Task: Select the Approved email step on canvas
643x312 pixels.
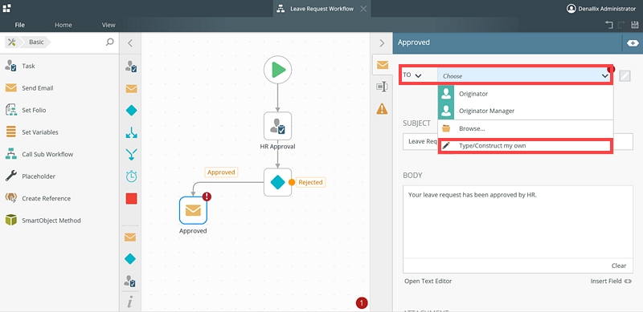Action: 193,210
